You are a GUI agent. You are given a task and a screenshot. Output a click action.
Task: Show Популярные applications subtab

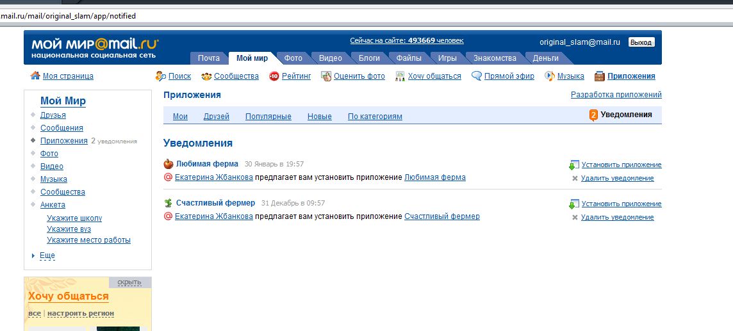(268, 117)
